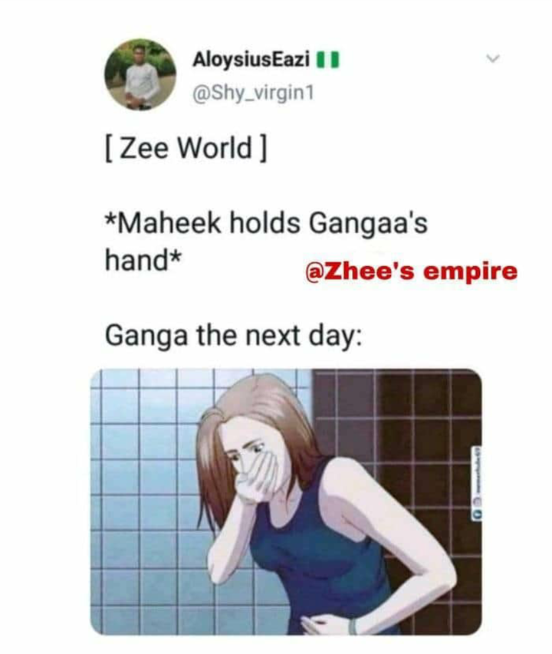Open the AloysiusEazi display name
The width and height of the screenshot is (552, 654).
[251, 59]
